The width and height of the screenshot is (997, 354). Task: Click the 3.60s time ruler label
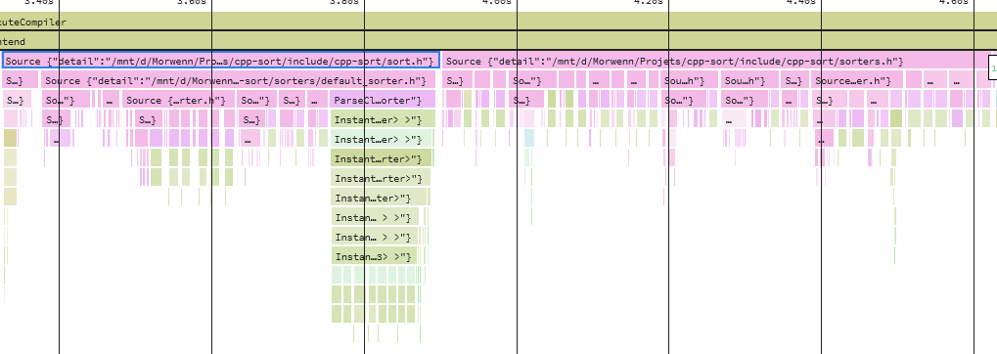pos(192,3)
